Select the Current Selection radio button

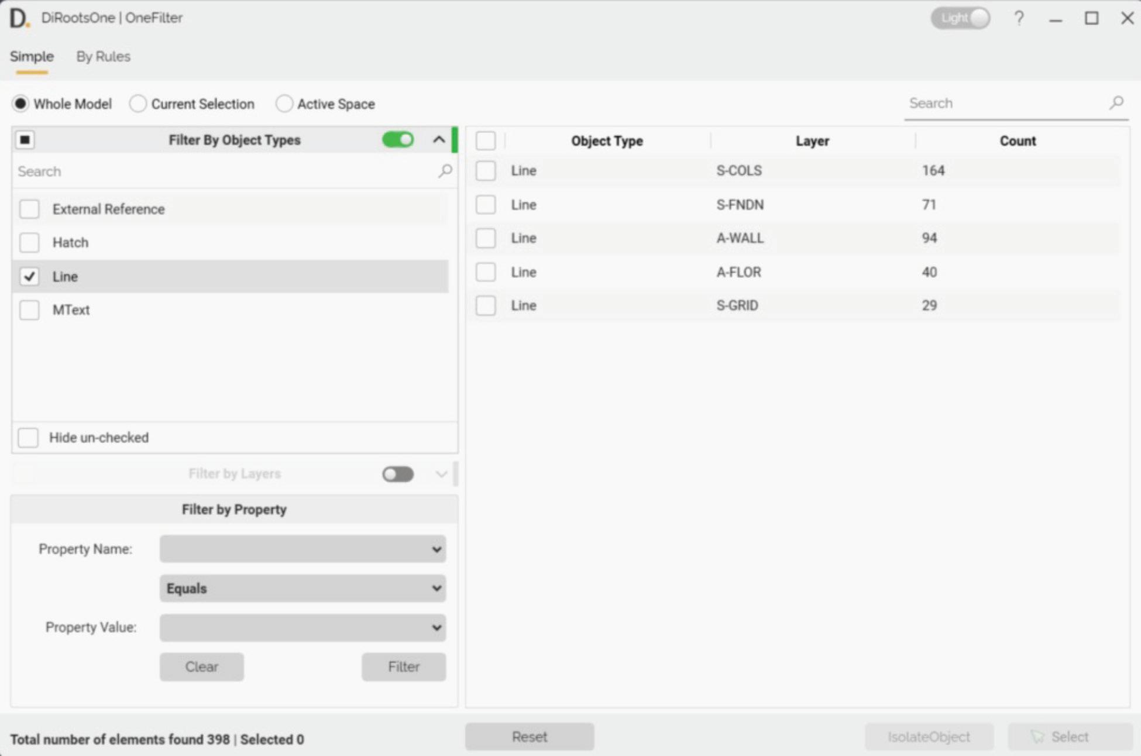(138, 104)
